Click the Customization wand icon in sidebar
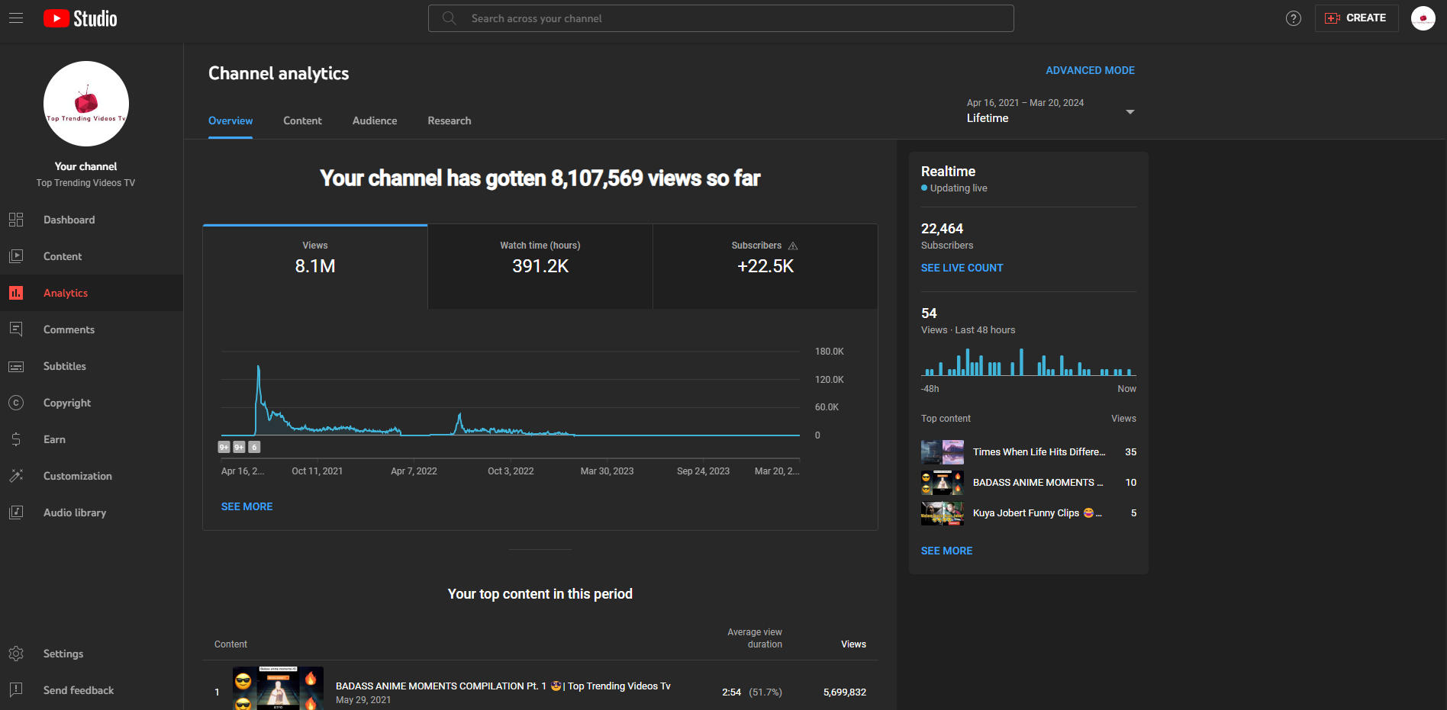 tap(16, 476)
